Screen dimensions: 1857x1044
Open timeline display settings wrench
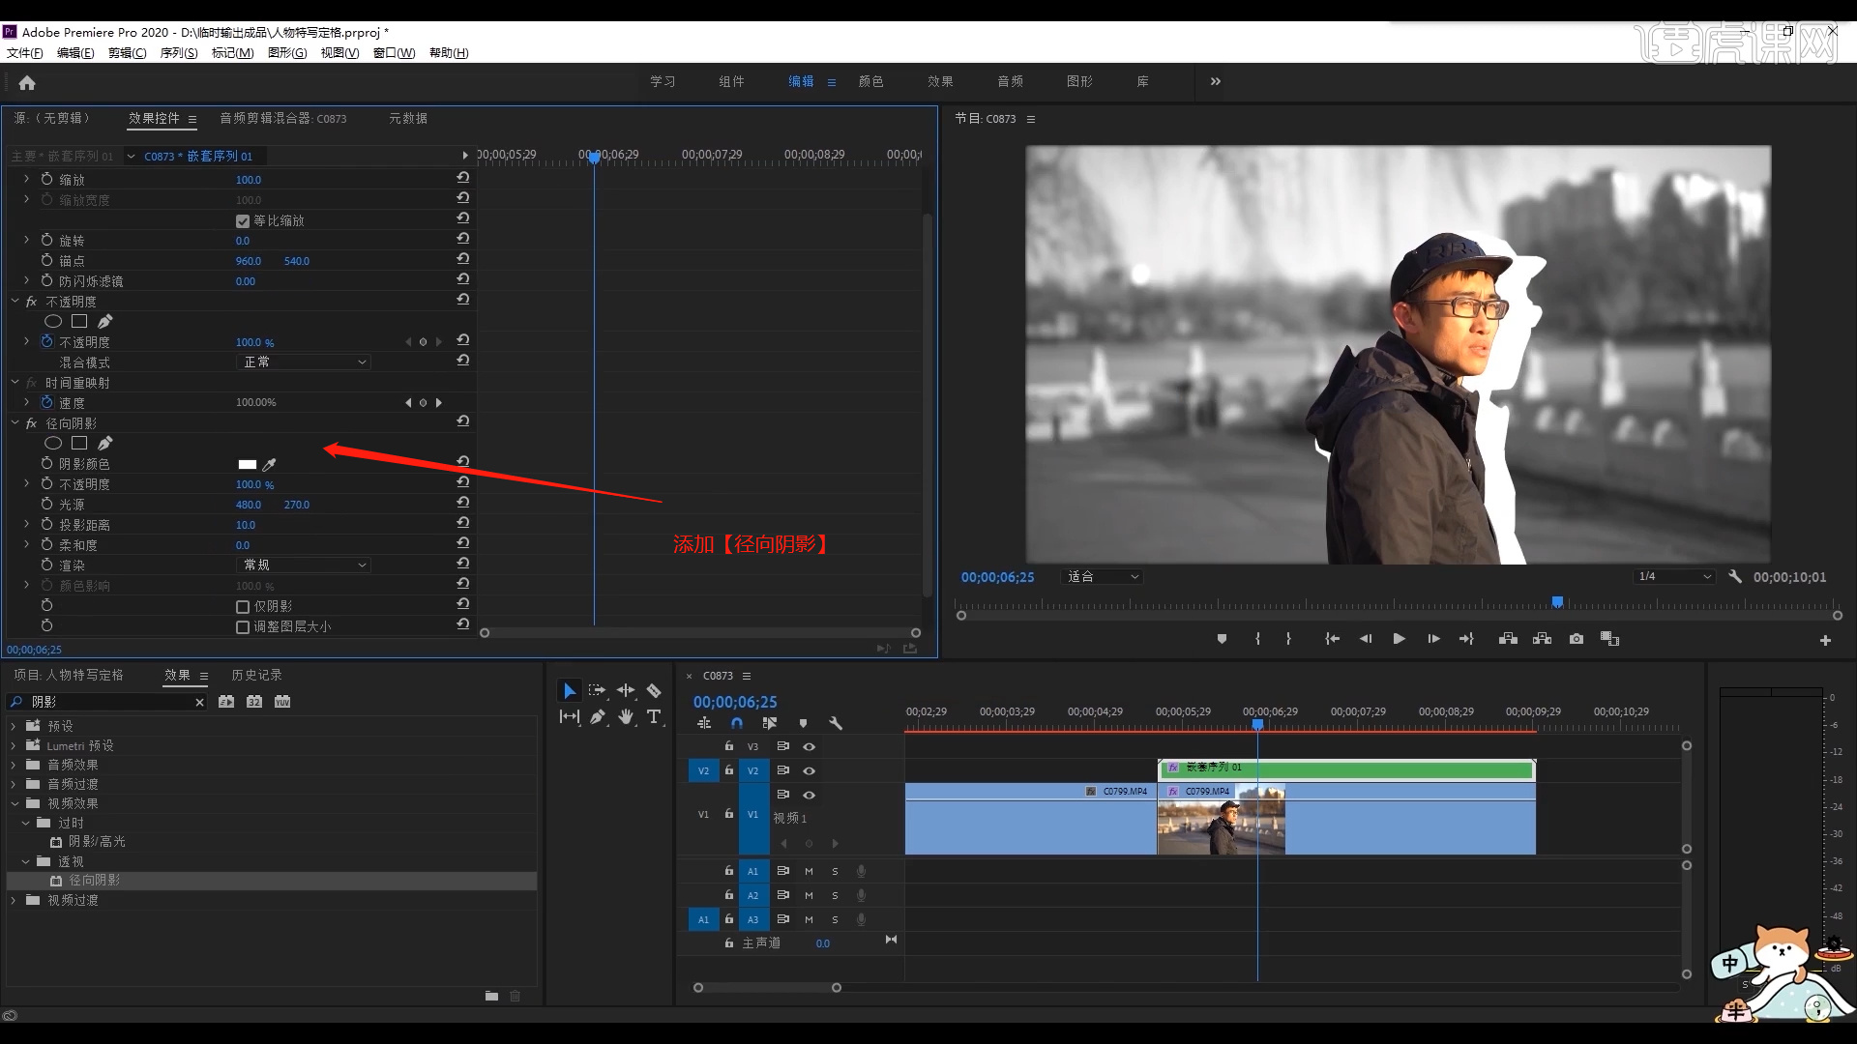tap(836, 723)
